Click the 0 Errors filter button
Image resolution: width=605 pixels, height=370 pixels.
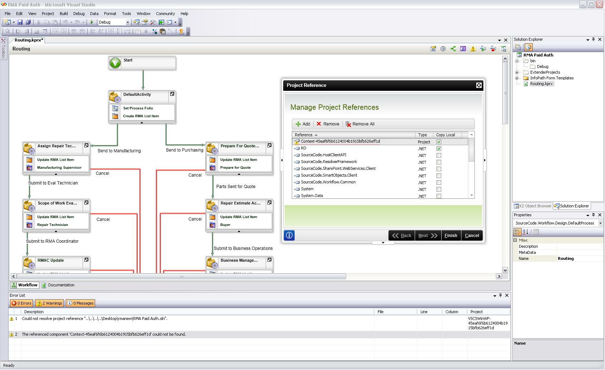coord(21,303)
